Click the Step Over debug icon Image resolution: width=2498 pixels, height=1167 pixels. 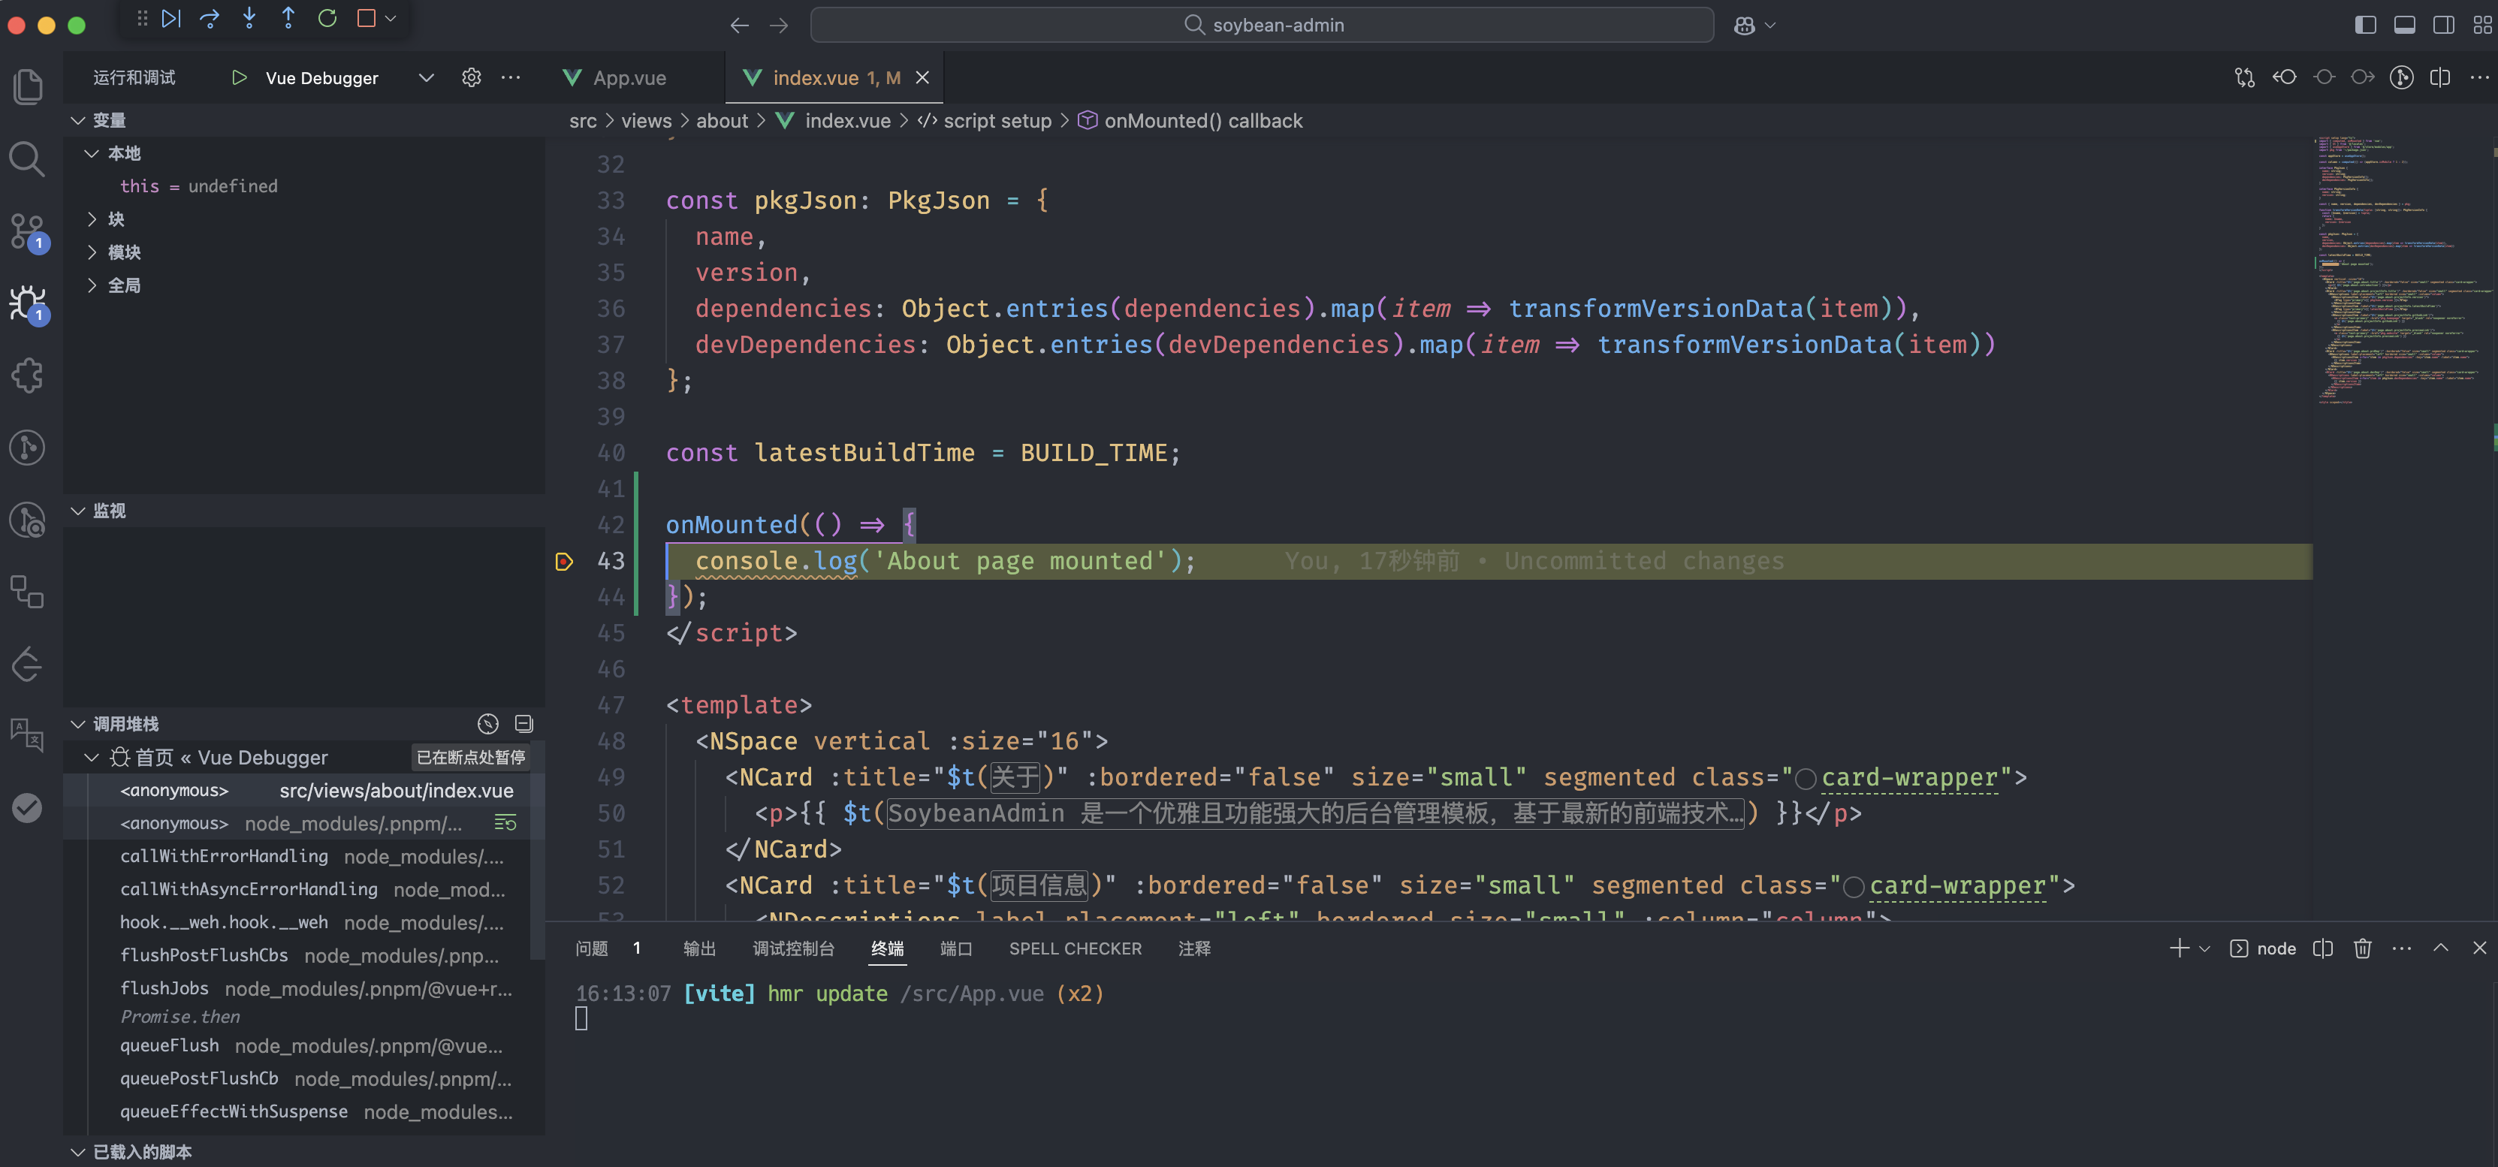pos(210,19)
